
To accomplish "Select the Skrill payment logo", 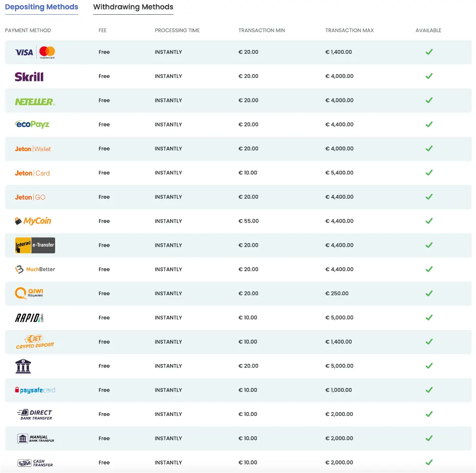I will tap(29, 77).
